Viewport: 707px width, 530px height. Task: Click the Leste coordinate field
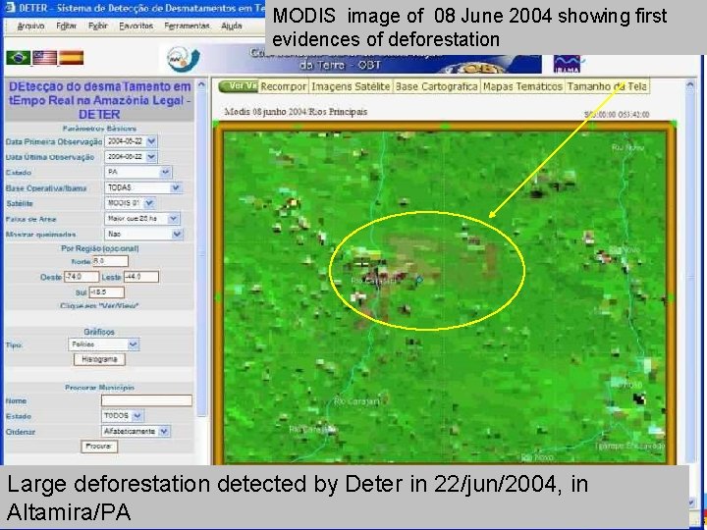coord(141,277)
